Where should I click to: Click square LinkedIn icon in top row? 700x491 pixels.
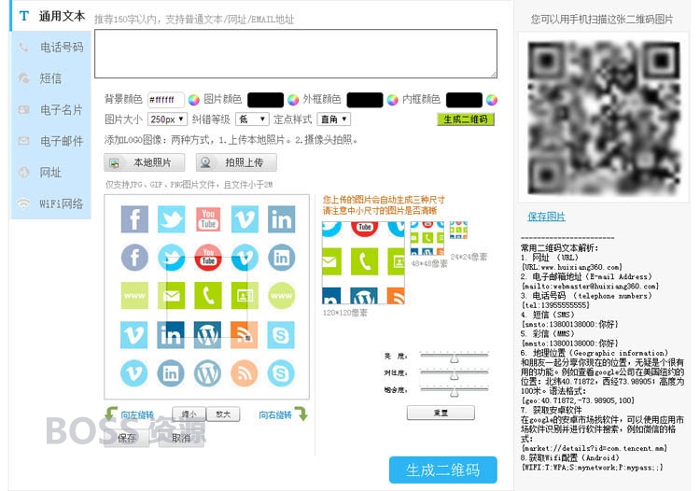coord(281,219)
